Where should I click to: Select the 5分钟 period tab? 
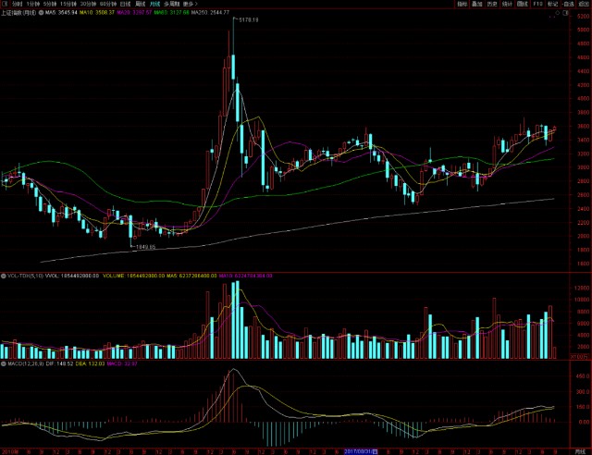(x=49, y=4)
